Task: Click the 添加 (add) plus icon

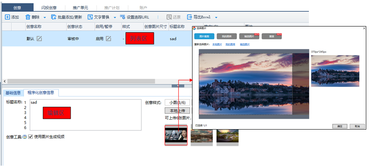Action: (x=7, y=17)
